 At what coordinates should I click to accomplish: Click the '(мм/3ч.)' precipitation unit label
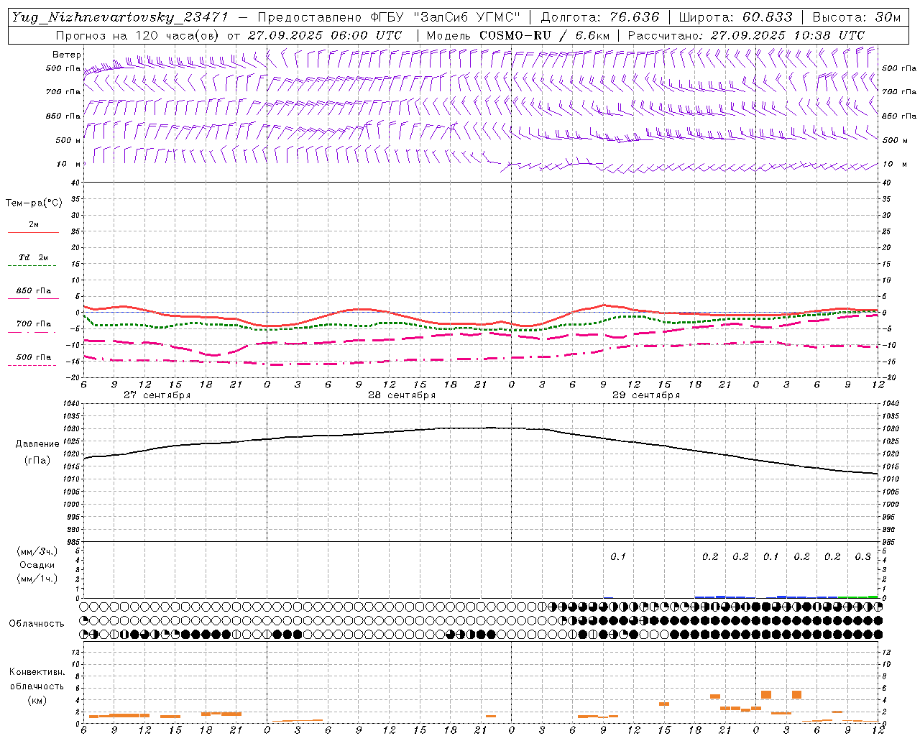tap(37, 551)
